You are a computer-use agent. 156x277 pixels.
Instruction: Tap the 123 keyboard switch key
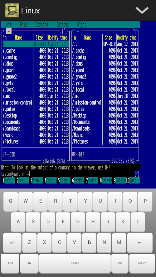click(10, 263)
